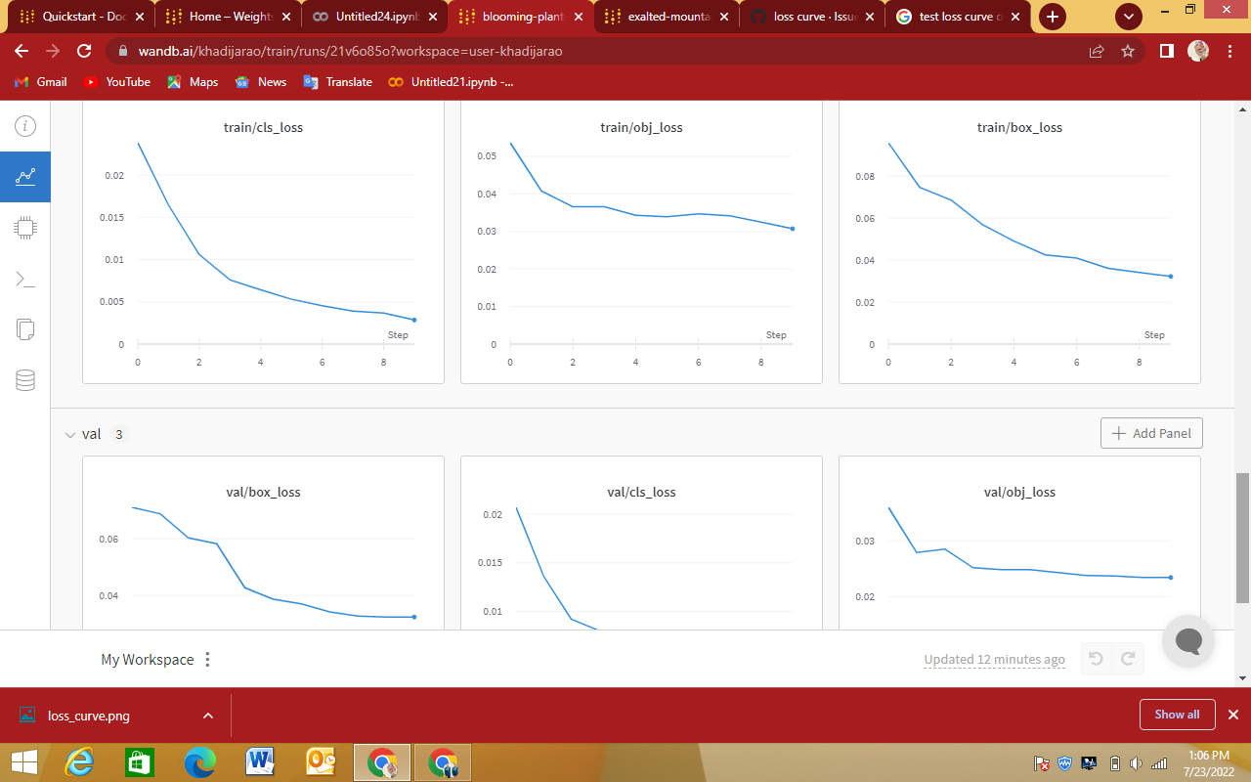Bookmark the page using the star icon
The width and height of the screenshot is (1251, 782).
[x=1129, y=51]
